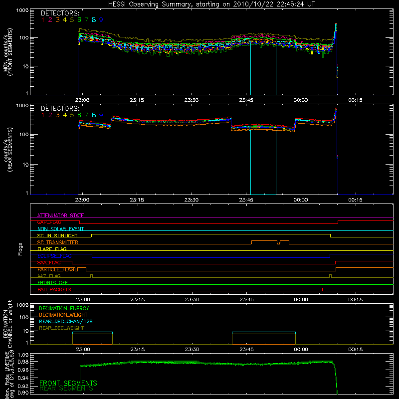Click detector number 6 in the rear segments legend

[79, 115]
